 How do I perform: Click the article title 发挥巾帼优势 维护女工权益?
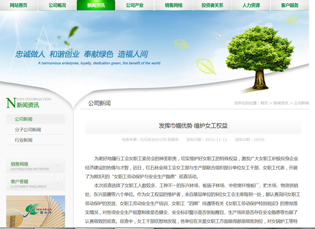pyautogui.click(x=193, y=126)
